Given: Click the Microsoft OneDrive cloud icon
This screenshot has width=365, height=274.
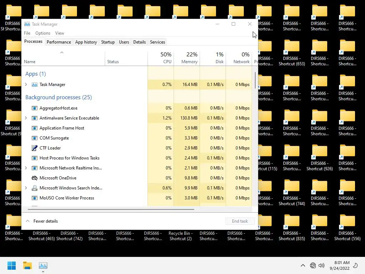Looking at the screenshot, I should 35,178.
